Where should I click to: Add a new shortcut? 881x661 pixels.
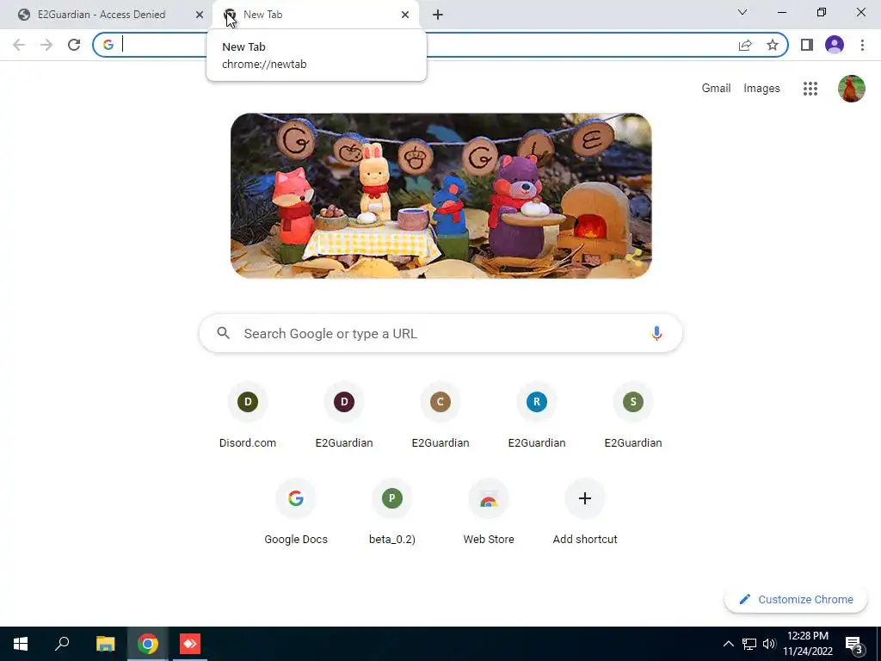point(585,513)
